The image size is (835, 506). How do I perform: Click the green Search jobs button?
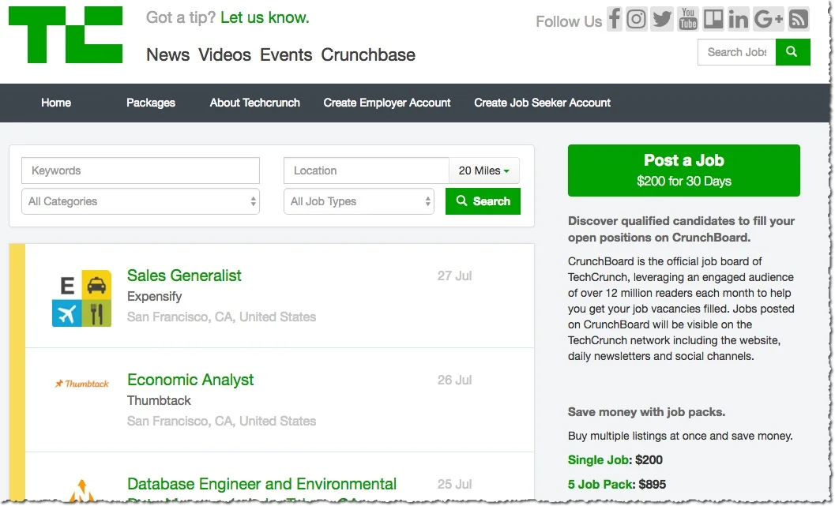(x=483, y=201)
